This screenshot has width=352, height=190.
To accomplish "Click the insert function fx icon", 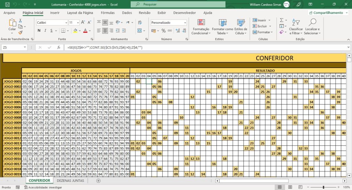I will coord(58,47).
